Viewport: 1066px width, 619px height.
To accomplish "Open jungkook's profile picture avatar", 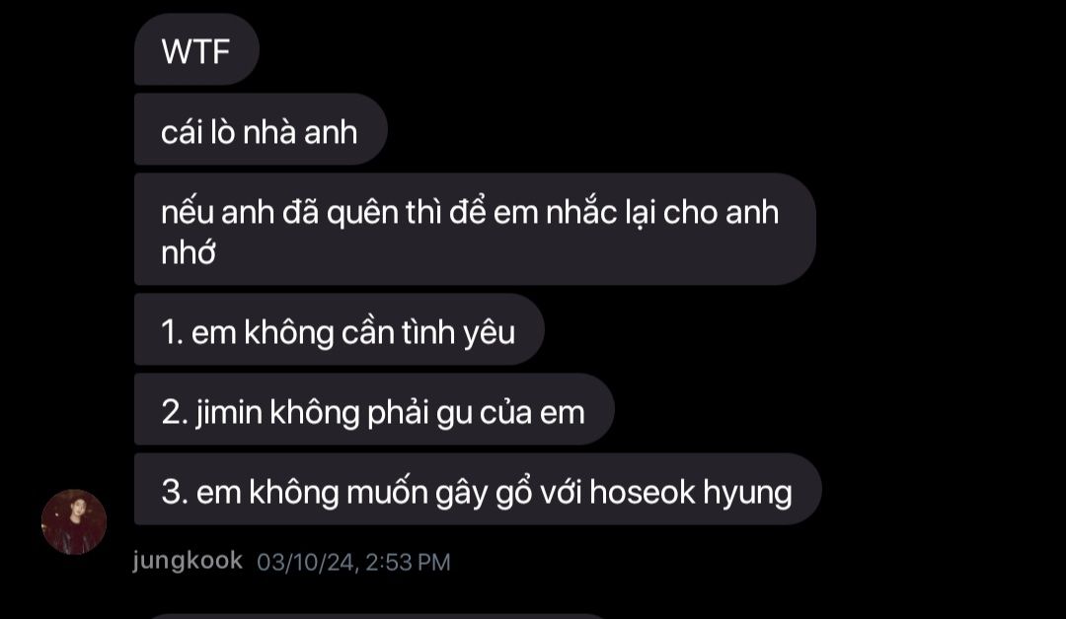I will point(74,522).
